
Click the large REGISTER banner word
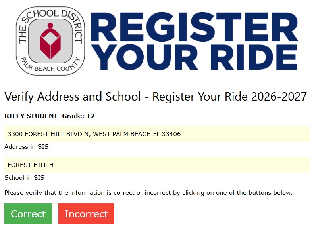[194, 27]
